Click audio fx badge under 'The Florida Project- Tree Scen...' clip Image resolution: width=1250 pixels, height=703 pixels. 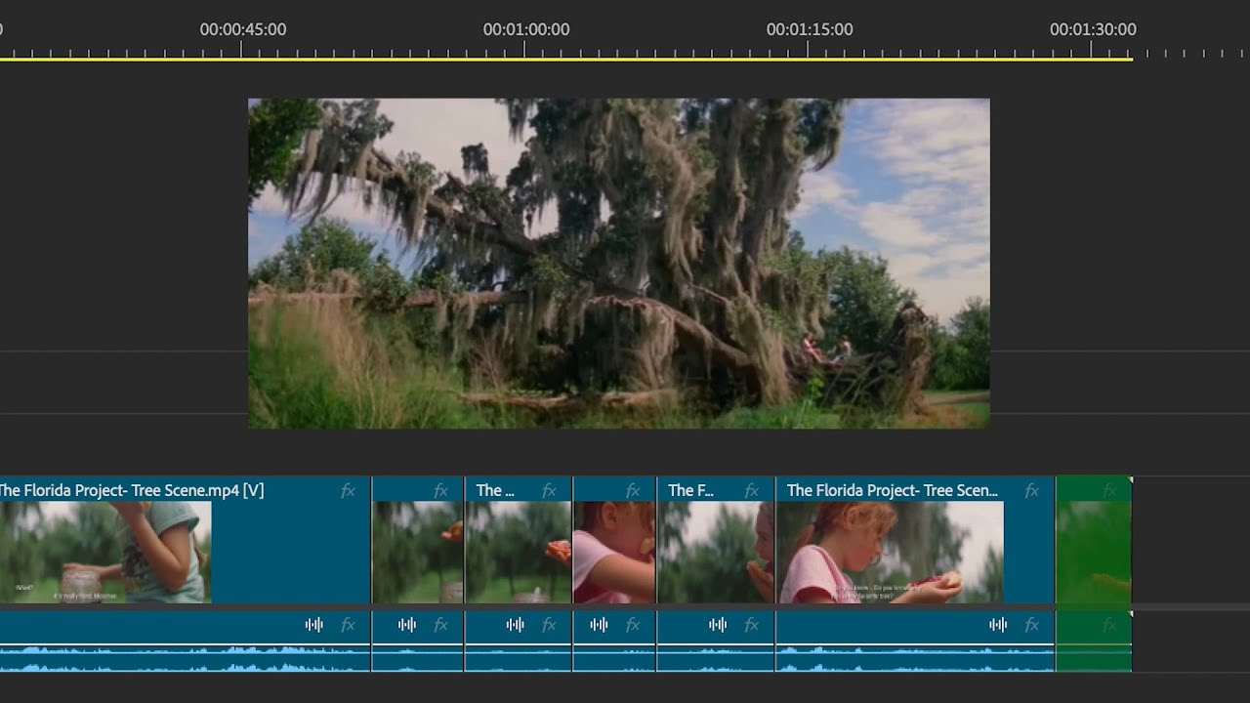pos(1031,625)
